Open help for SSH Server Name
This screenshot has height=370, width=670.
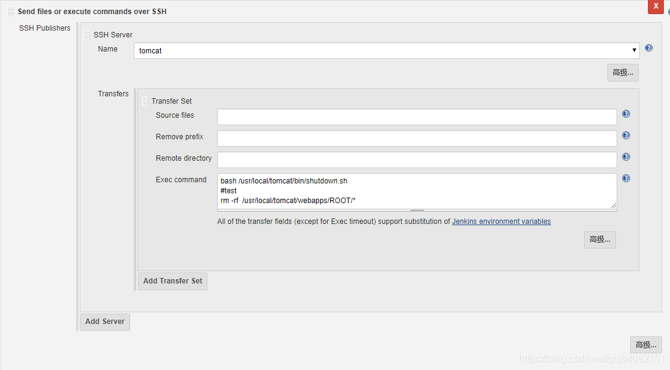pyautogui.click(x=649, y=48)
